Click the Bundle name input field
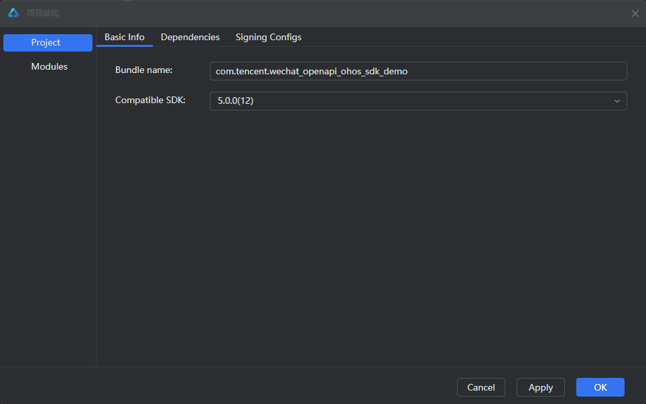 (418, 71)
